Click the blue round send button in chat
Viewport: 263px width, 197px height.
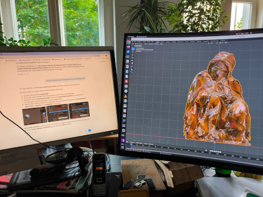[x=89, y=130]
